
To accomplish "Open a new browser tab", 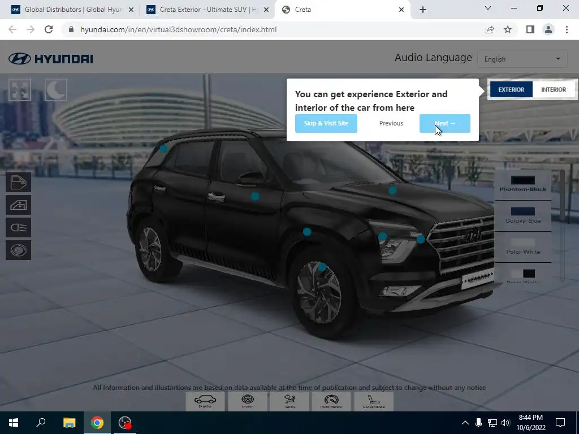I will pyautogui.click(x=423, y=10).
